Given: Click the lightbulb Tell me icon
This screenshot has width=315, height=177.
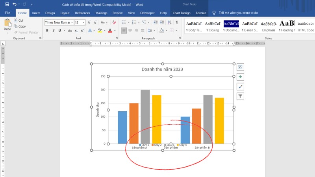Looking at the screenshot, I should pos(214,13).
